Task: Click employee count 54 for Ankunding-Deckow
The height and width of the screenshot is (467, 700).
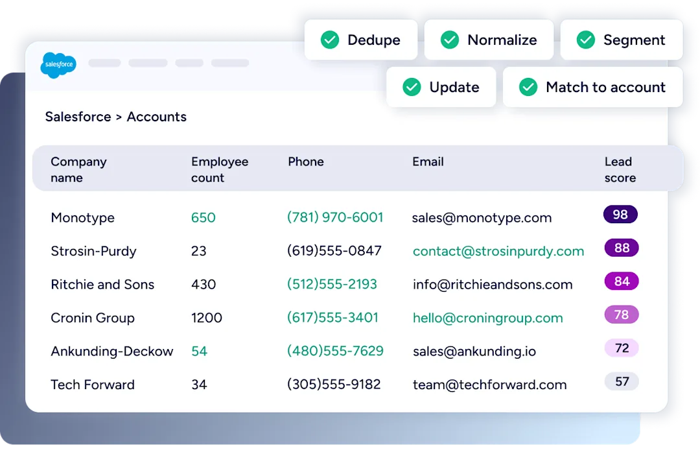Action: click(x=199, y=352)
